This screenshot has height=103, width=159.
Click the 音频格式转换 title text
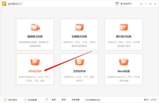79,37
